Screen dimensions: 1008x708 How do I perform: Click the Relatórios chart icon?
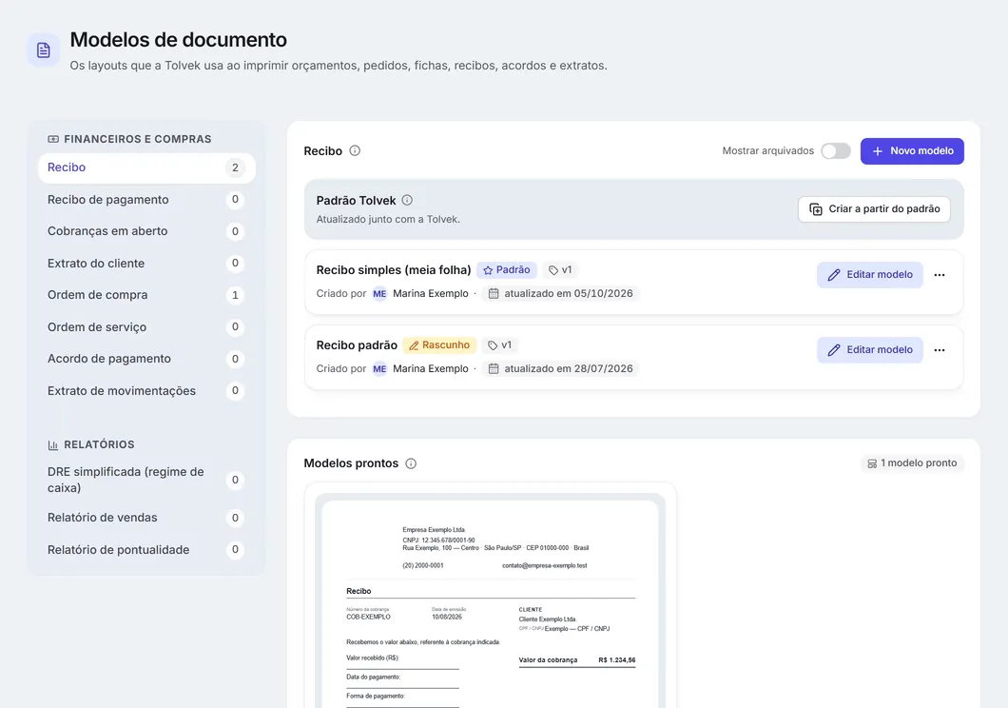(53, 445)
